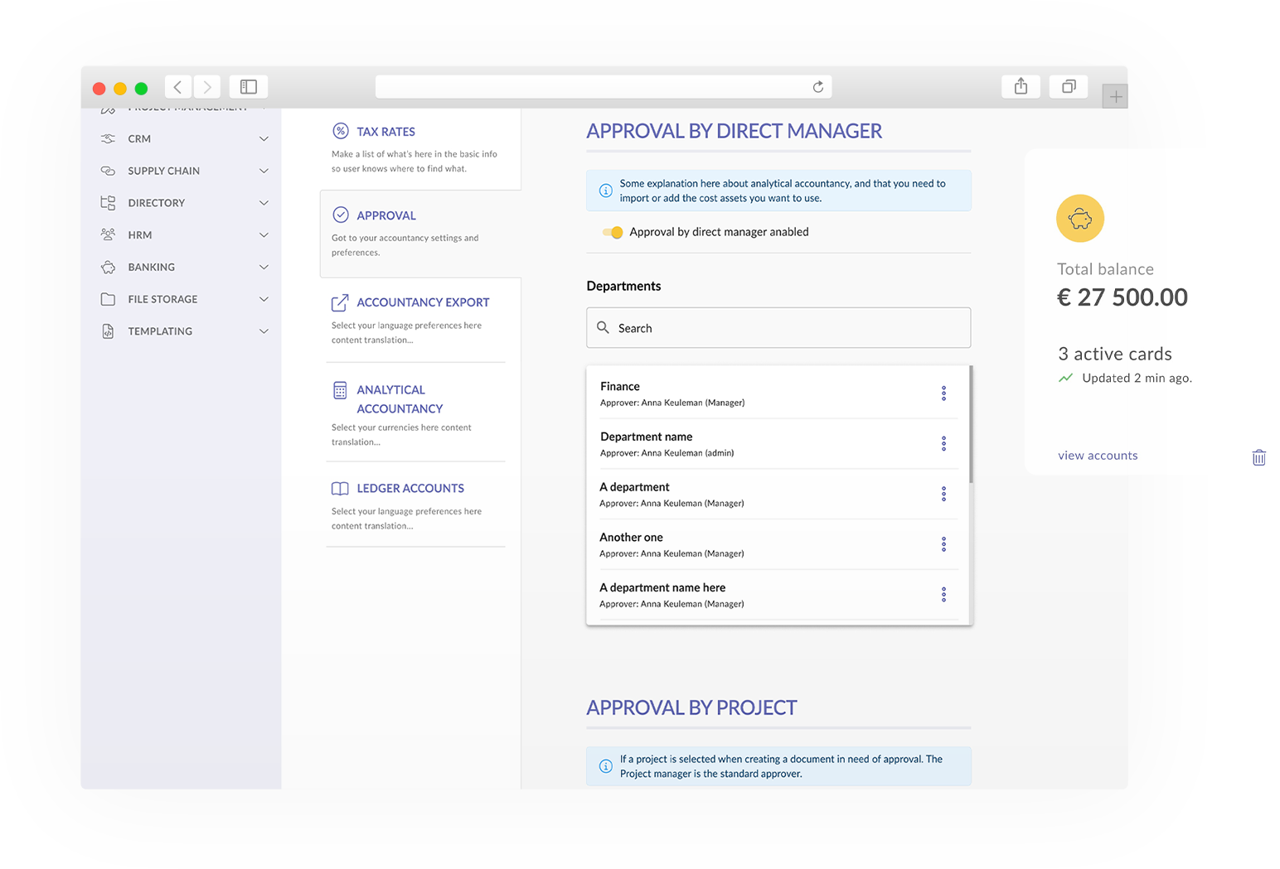
Task: Open options for 'Another one' department
Action: tap(943, 544)
